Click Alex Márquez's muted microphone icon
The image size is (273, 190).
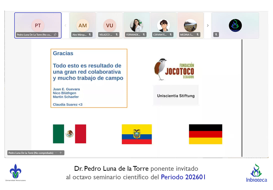point(90,35)
